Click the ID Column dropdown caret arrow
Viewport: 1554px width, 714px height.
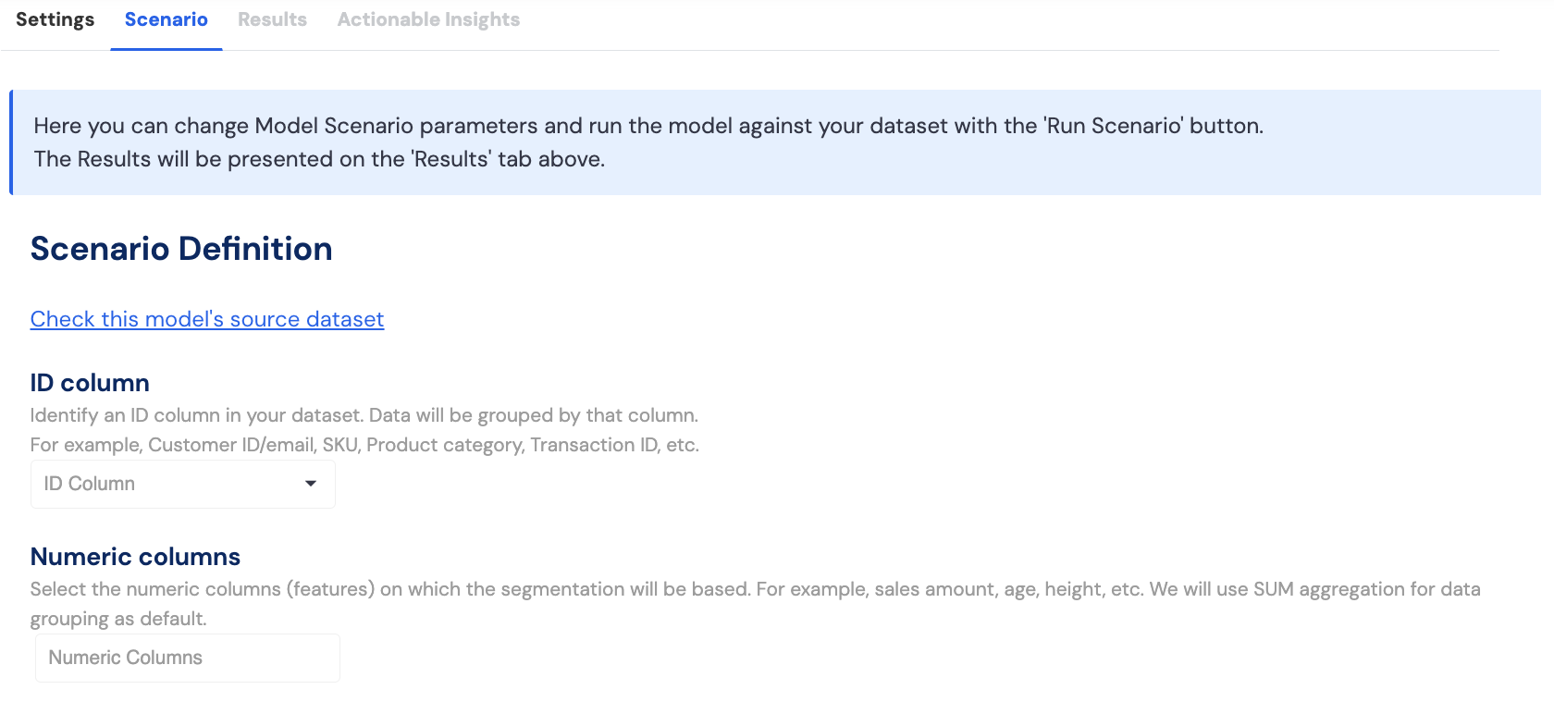pyautogui.click(x=311, y=484)
